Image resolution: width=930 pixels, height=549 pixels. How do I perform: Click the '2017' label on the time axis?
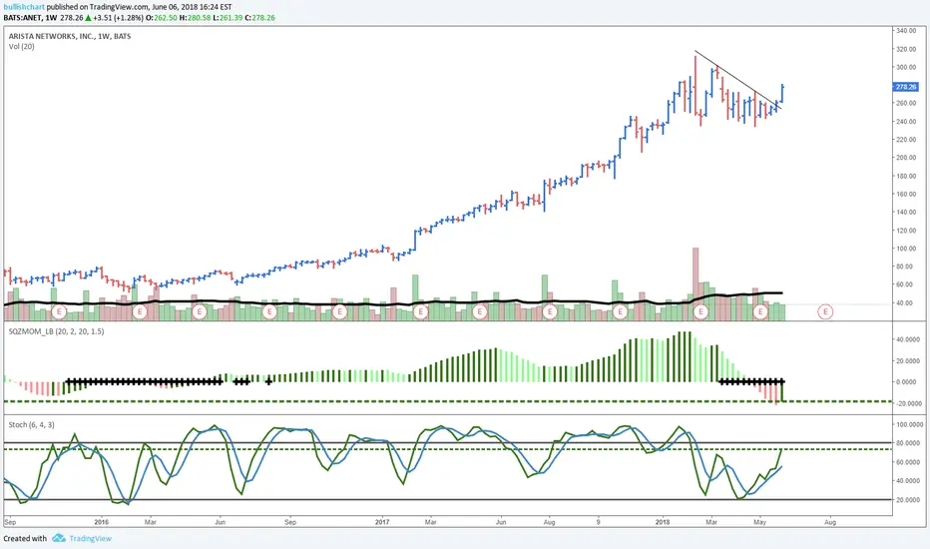coord(382,522)
